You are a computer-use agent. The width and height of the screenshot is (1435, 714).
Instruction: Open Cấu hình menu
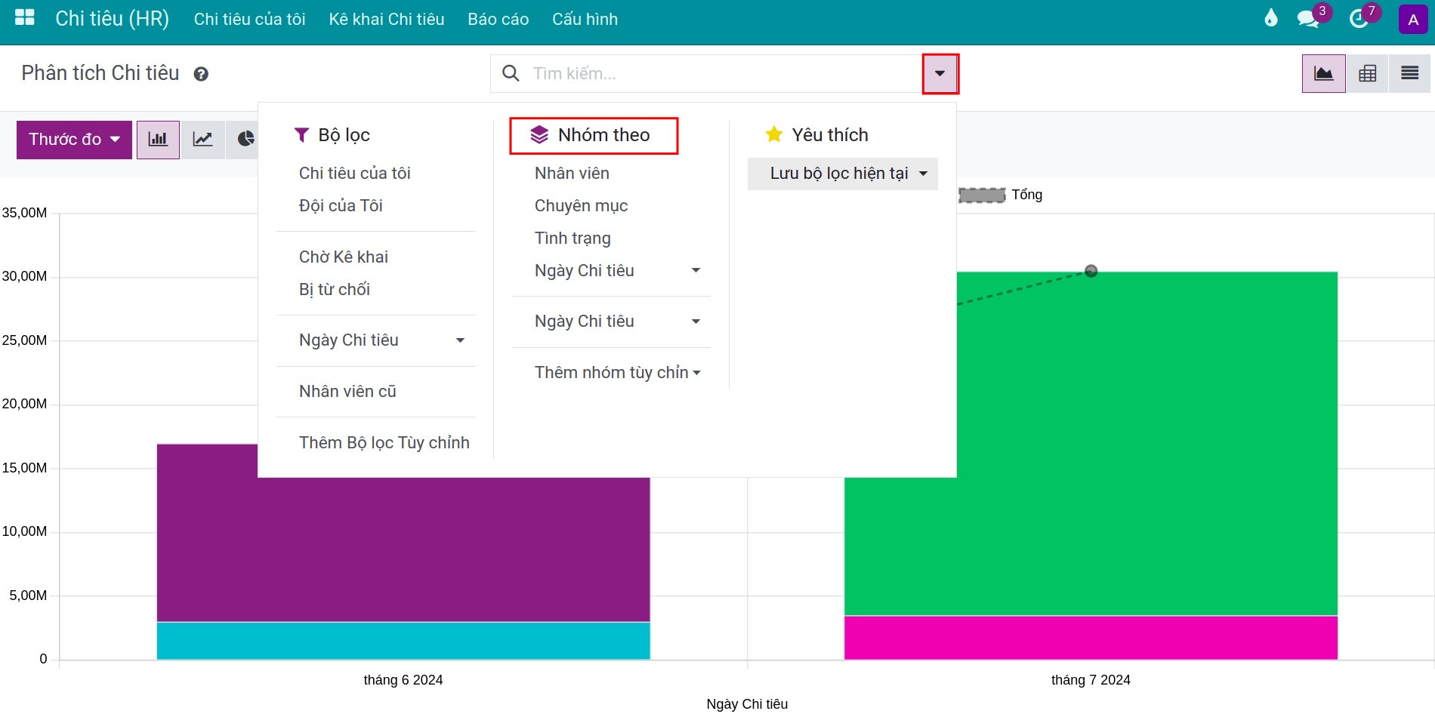(x=585, y=19)
